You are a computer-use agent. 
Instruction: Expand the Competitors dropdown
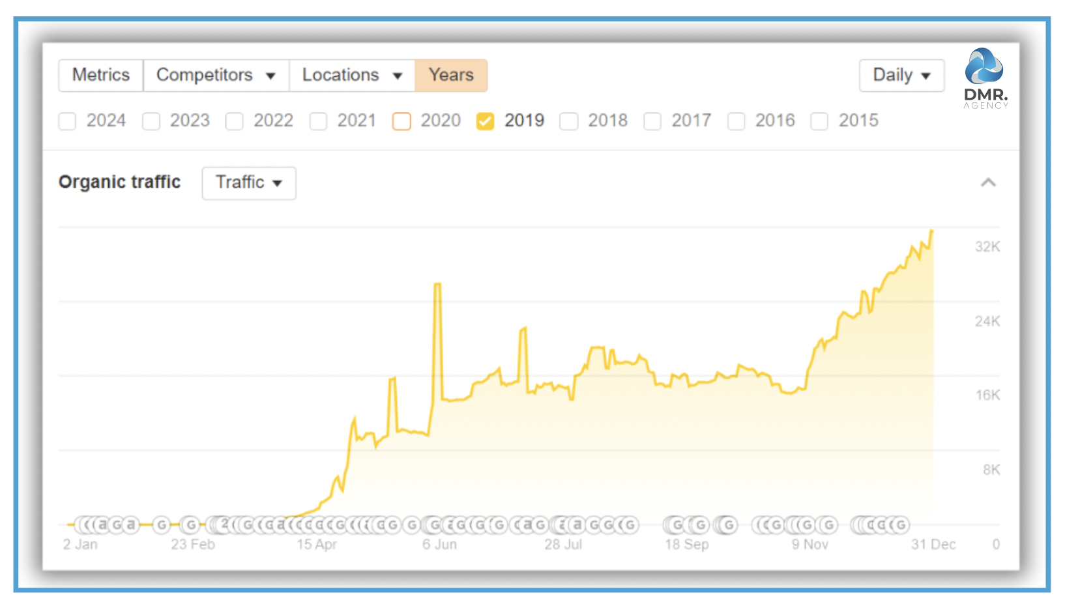pos(215,76)
